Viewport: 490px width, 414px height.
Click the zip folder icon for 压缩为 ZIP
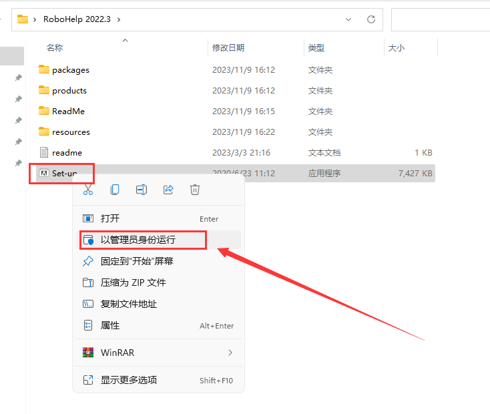point(88,282)
